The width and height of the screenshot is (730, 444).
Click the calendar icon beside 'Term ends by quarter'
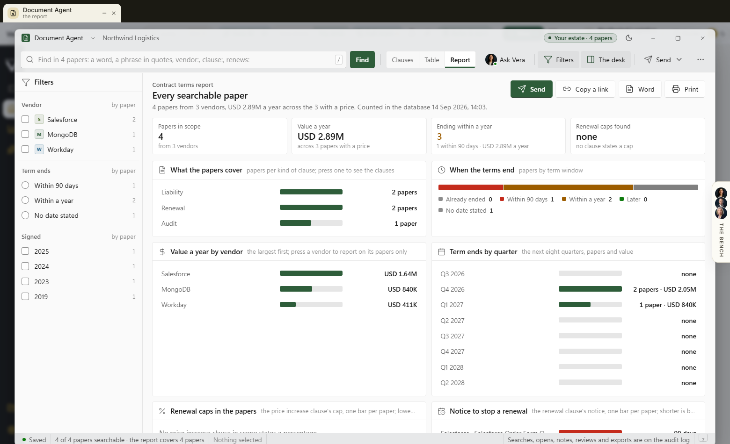[441, 252]
